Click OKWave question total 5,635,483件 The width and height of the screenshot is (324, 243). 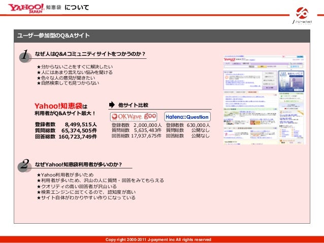click(148, 130)
